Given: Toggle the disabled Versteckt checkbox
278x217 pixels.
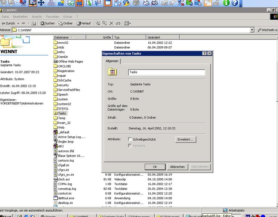Looking at the screenshot, I should [130, 146].
